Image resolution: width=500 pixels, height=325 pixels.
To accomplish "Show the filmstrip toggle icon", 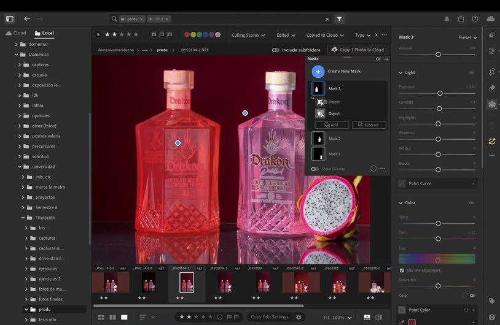I will pyautogui.click(x=367, y=317).
